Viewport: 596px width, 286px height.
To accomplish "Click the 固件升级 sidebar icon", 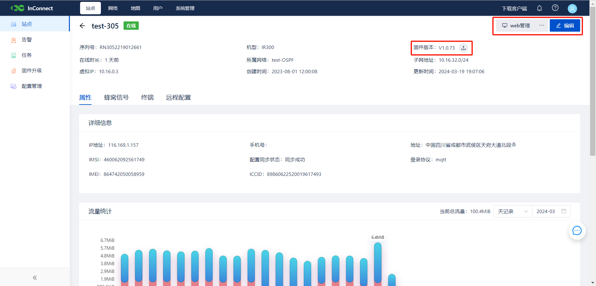I will point(14,71).
